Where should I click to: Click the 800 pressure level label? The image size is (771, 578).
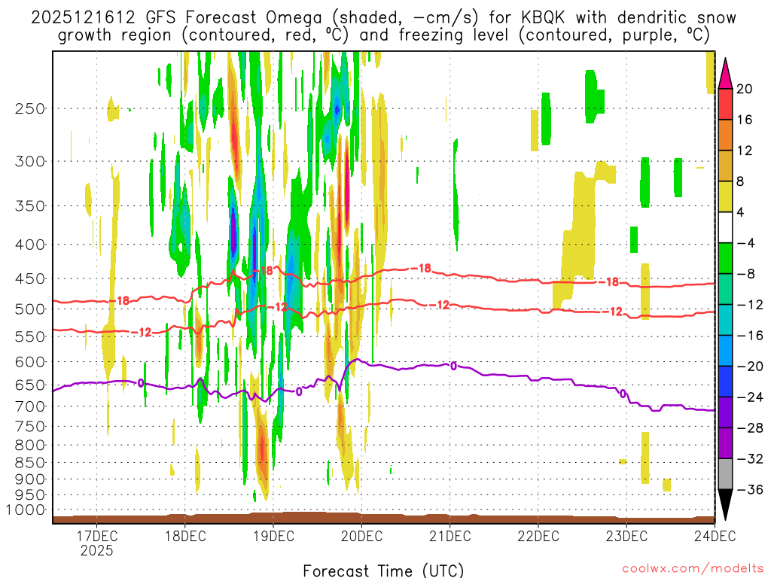(30, 446)
